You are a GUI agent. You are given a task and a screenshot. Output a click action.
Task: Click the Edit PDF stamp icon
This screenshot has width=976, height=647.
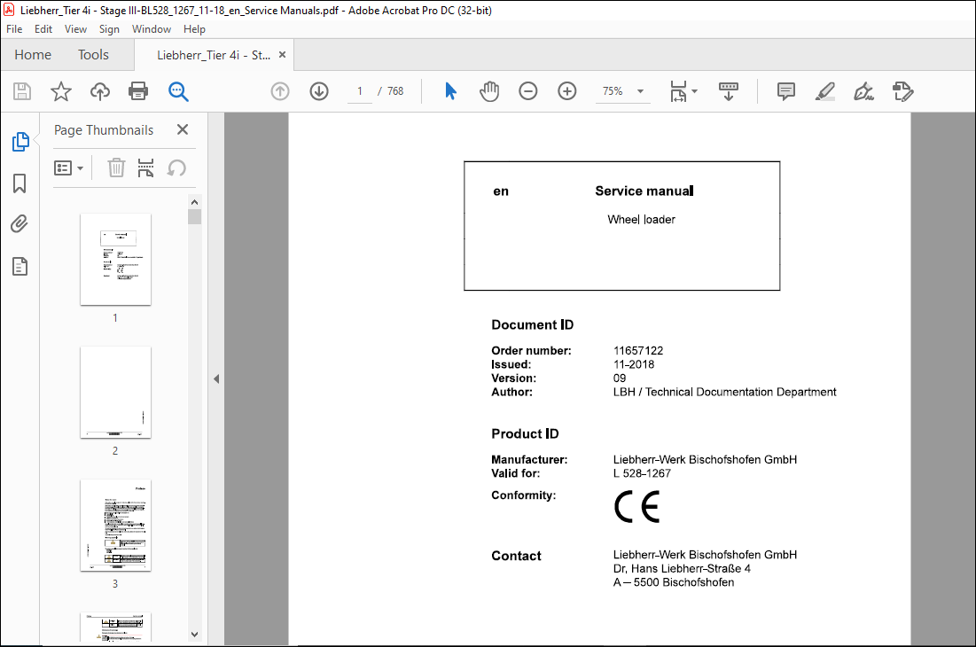tap(902, 91)
